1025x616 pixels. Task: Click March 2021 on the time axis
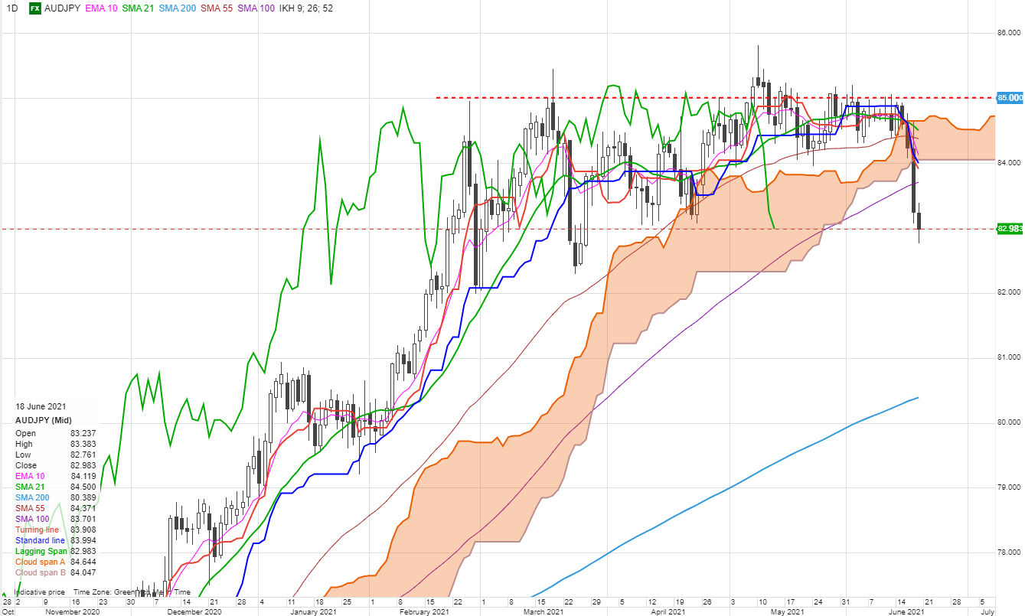pos(544,611)
